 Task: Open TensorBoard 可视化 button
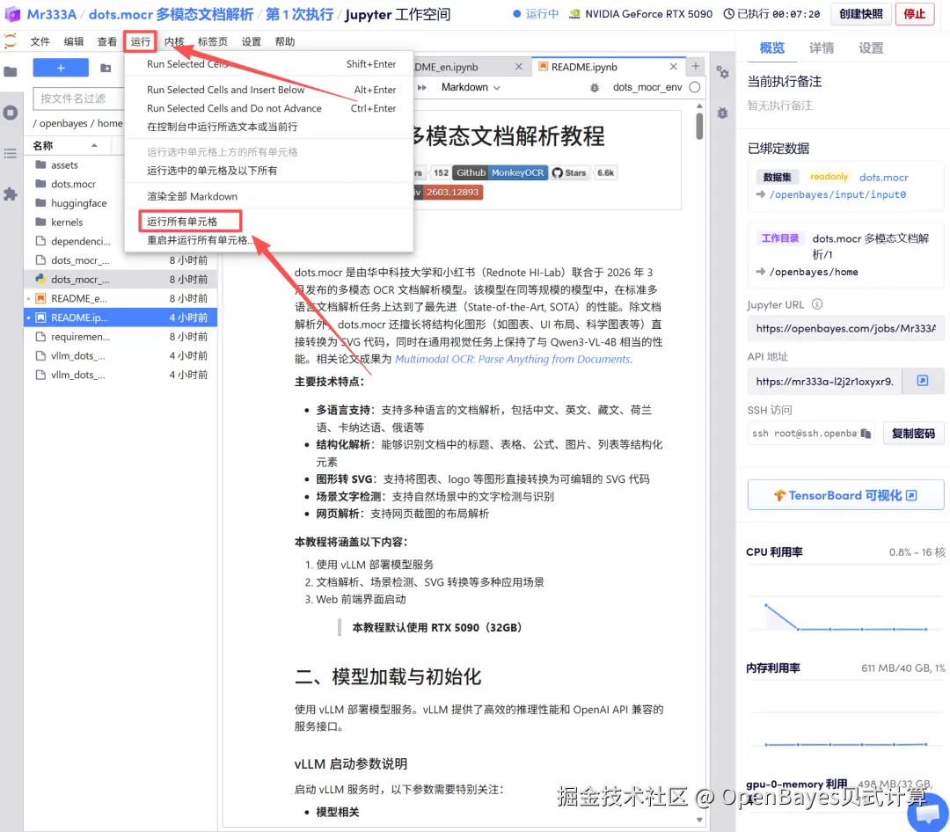coord(845,495)
